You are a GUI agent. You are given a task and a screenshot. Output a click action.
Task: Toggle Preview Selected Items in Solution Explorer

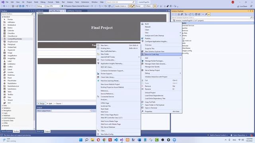(209, 14)
